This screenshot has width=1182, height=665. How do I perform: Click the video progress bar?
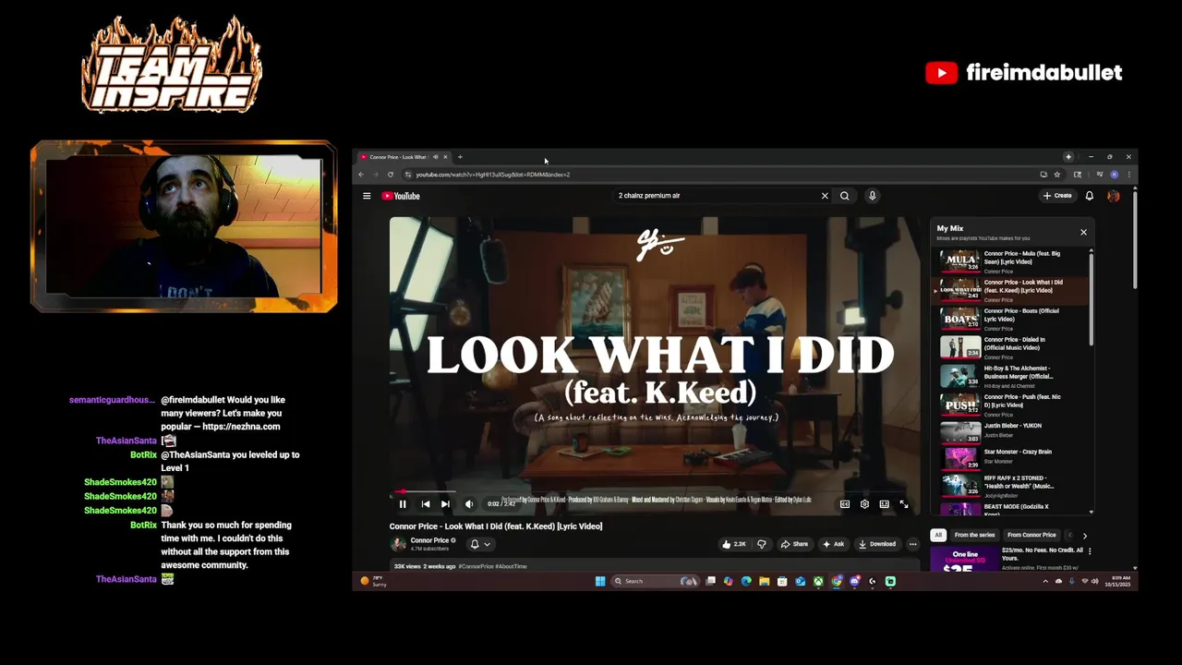pyautogui.click(x=655, y=492)
